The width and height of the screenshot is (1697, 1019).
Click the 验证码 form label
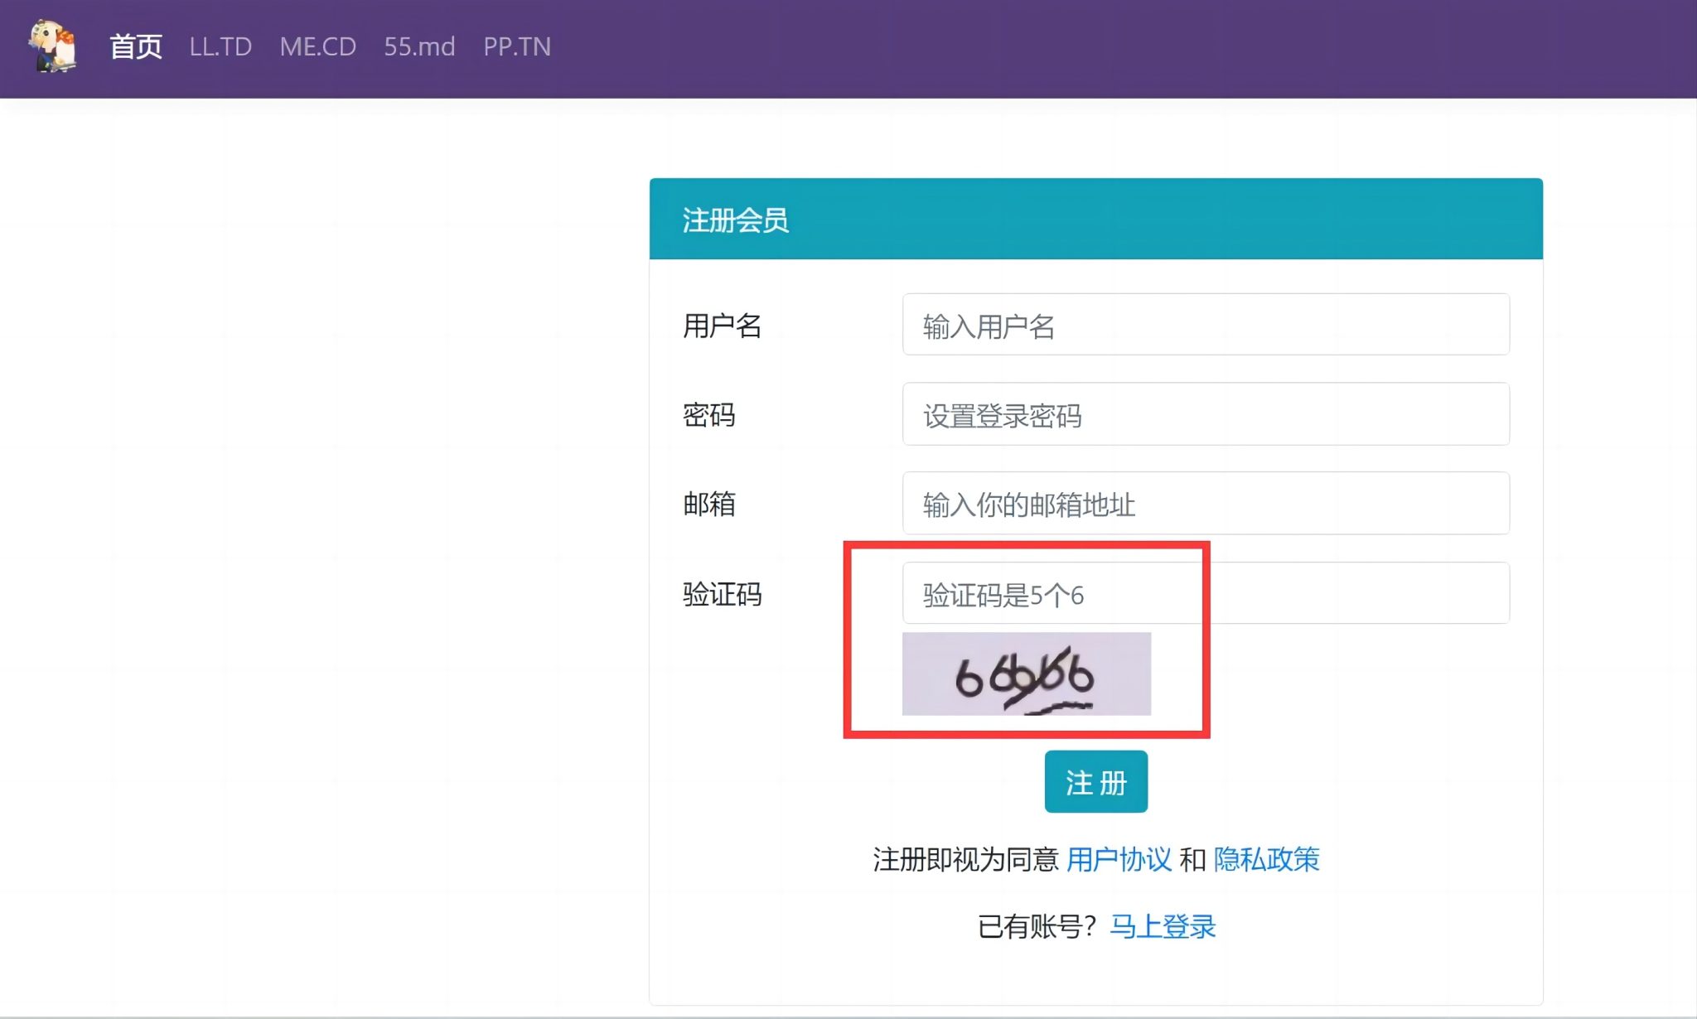click(722, 593)
